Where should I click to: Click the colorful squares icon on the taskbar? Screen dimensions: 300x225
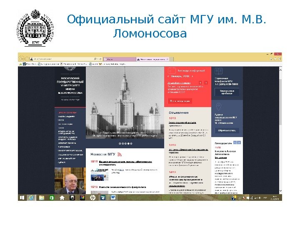(x=82, y=197)
